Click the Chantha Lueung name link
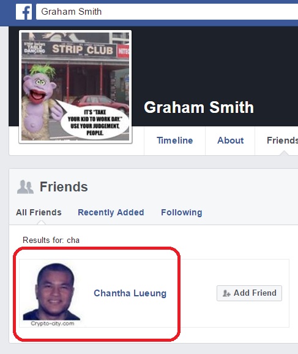The image size is (298, 354). (x=130, y=293)
